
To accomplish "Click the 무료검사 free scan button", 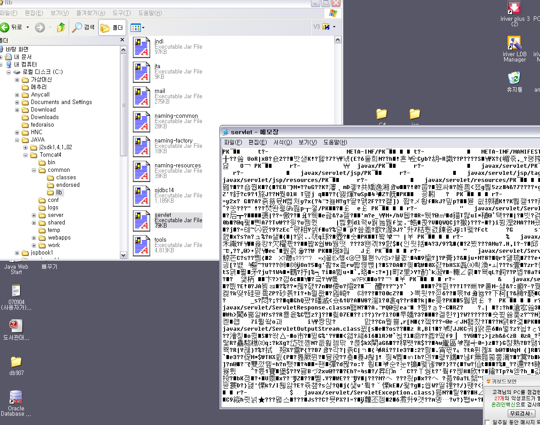I will pos(521,413).
